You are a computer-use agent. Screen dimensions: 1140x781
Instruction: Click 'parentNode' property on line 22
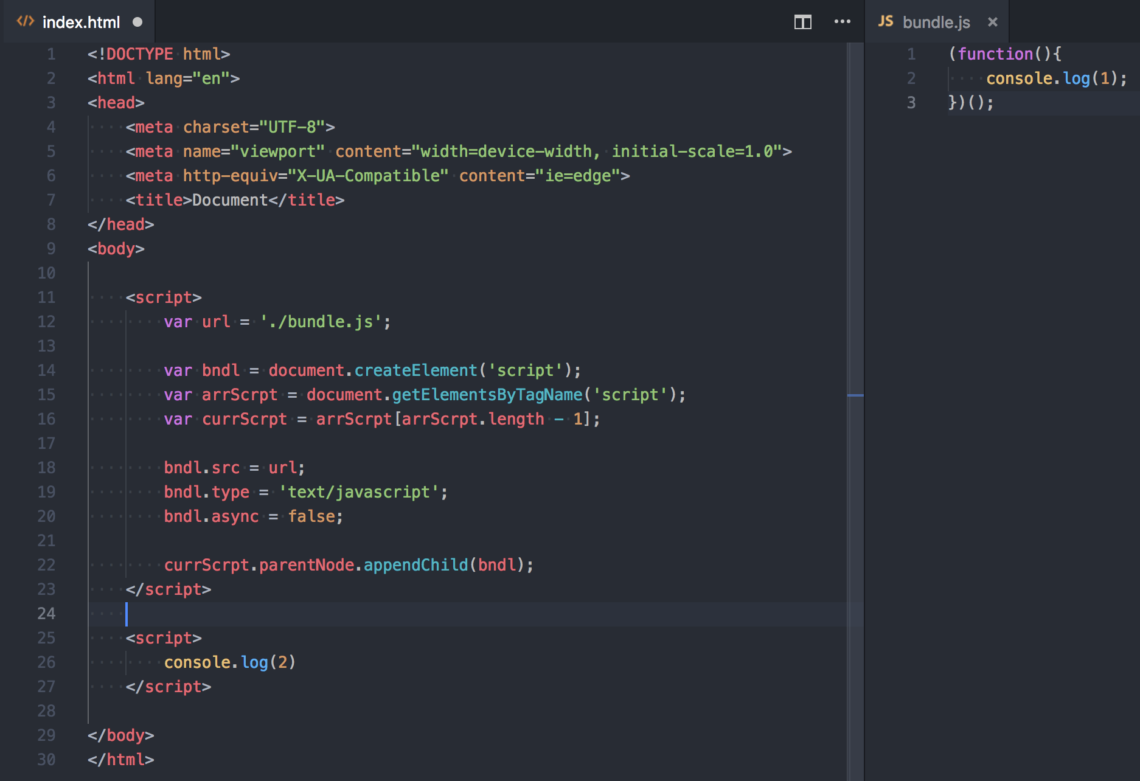[x=307, y=565]
